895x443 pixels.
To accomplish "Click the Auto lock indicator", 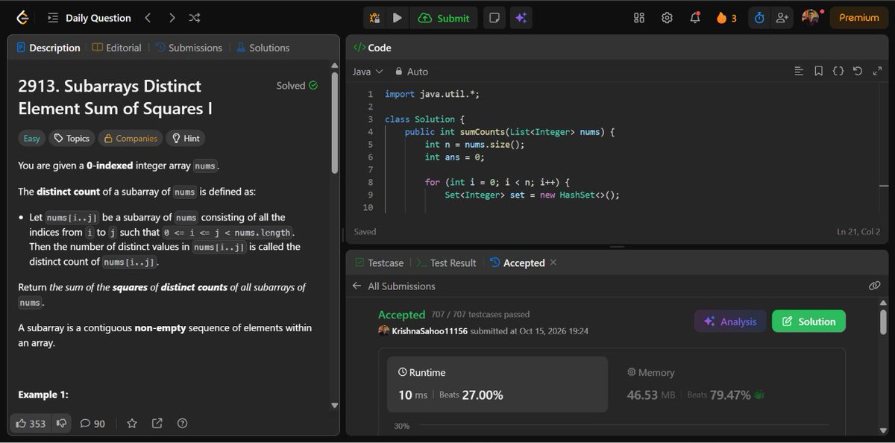I will point(412,72).
